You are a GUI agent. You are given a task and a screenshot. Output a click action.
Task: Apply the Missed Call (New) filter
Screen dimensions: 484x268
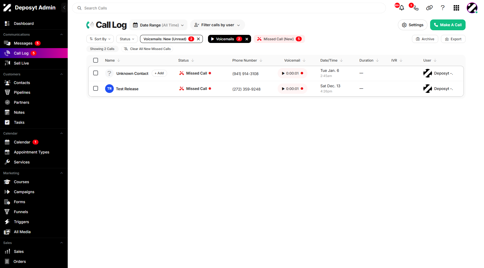pos(279,39)
